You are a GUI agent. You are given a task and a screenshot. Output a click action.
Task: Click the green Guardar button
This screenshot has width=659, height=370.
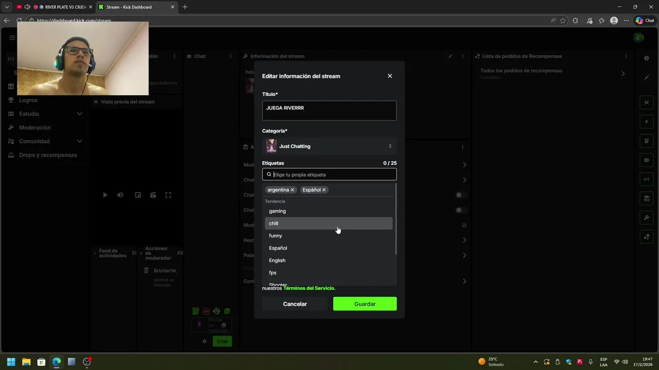click(x=365, y=304)
